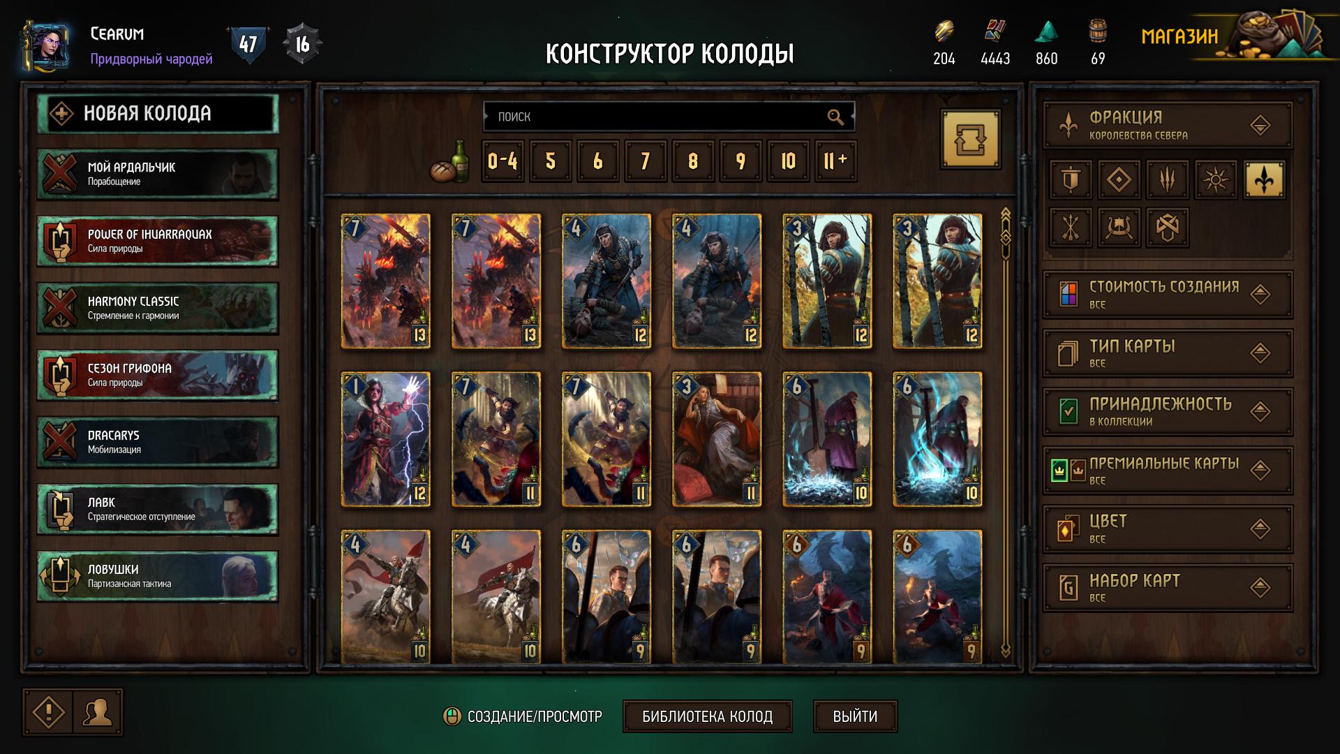
Task: Toggle the provision cost 8 filter
Action: pos(692,161)
